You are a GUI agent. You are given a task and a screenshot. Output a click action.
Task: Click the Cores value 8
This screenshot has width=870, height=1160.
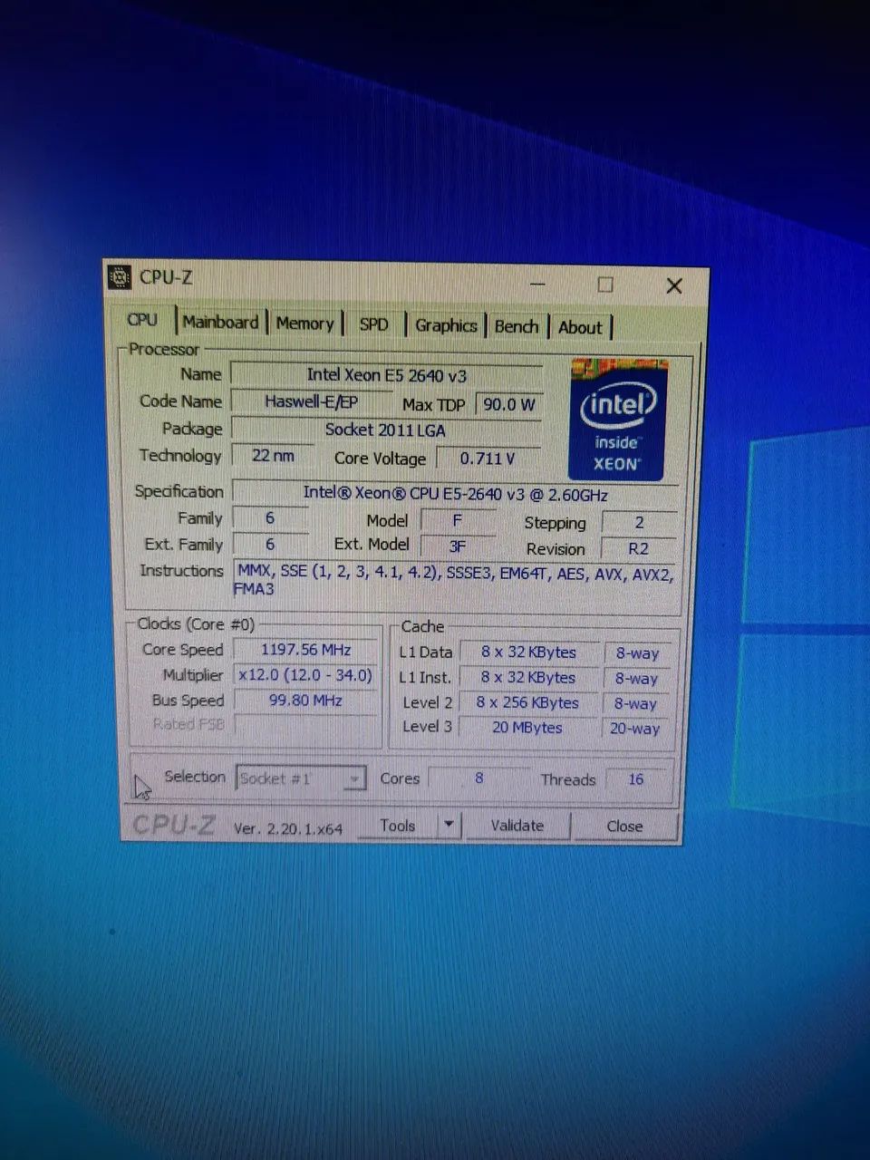(478, 778)
